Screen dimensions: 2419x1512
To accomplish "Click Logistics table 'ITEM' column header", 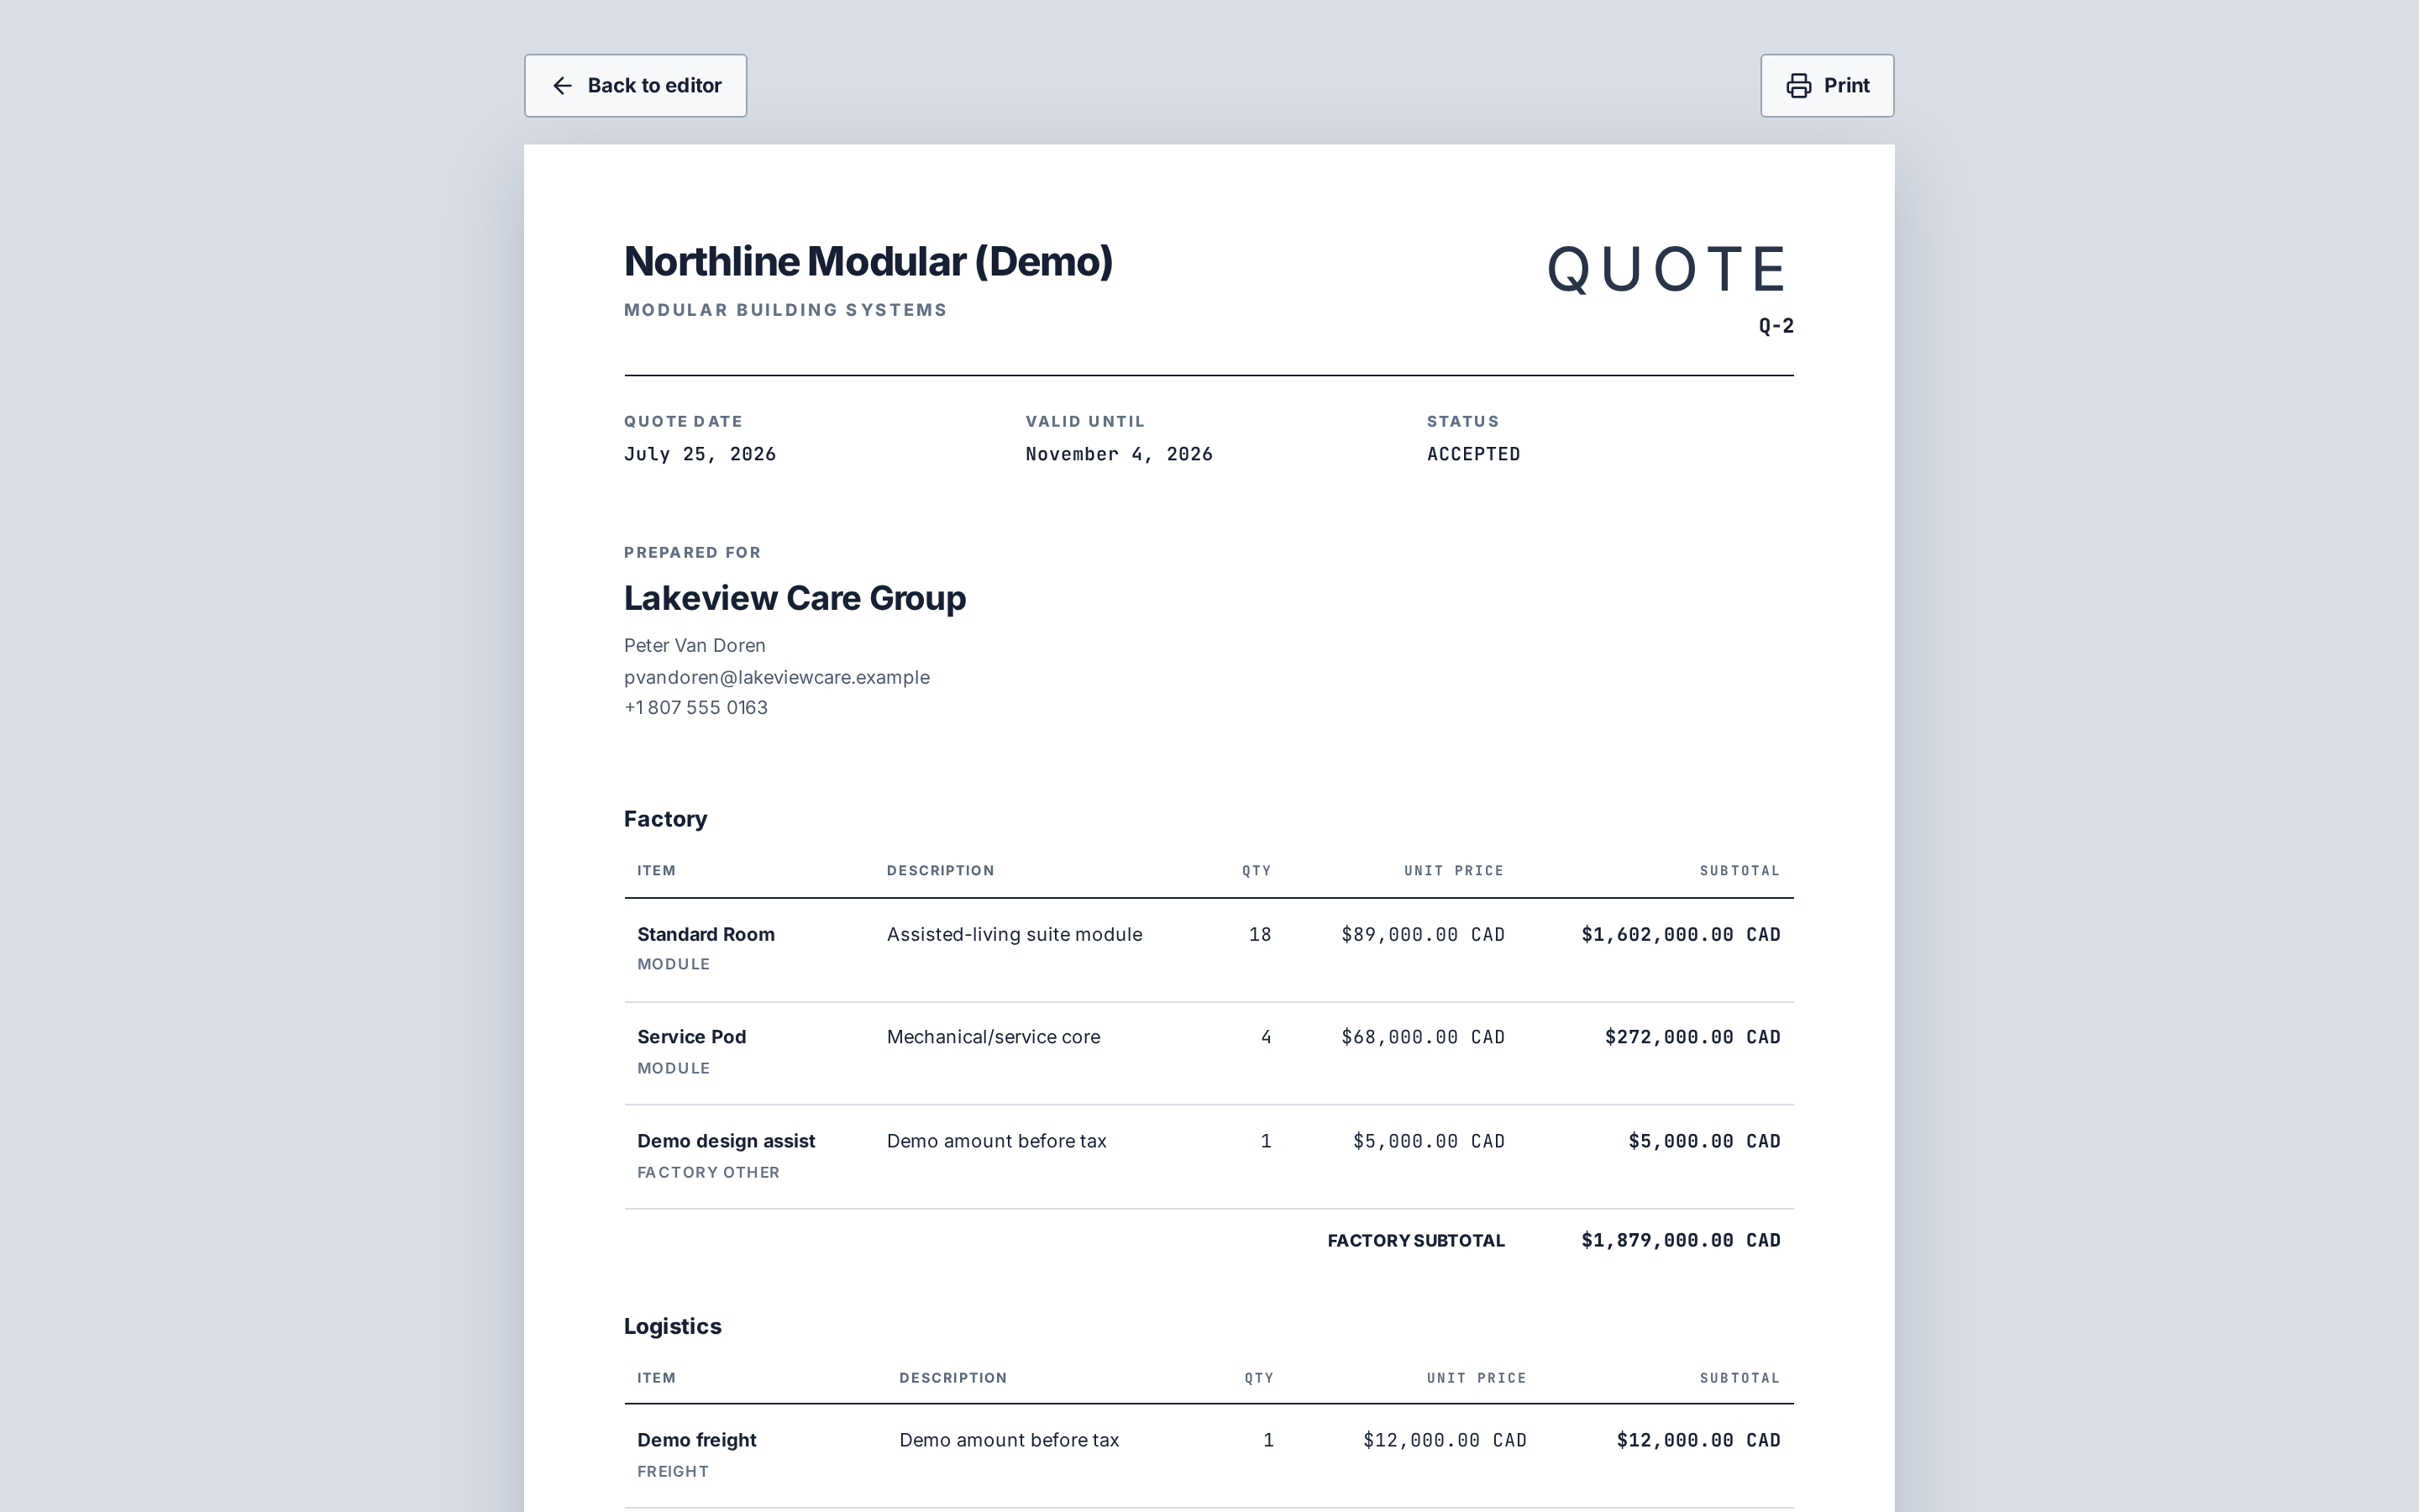I will tap(657, 1378).
